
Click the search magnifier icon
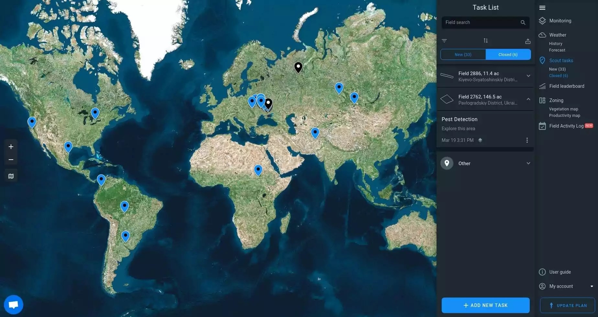[x=523, y=22]
